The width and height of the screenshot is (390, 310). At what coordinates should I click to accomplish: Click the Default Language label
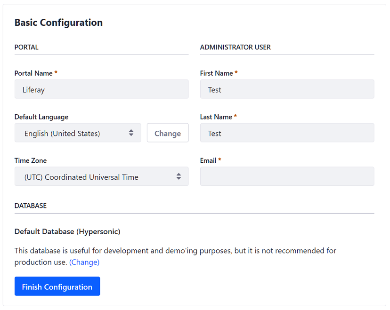[x=41, y=117]
